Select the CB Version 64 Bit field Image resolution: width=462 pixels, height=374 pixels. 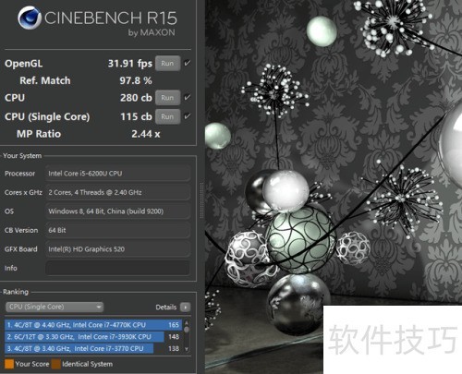point(117,230)
